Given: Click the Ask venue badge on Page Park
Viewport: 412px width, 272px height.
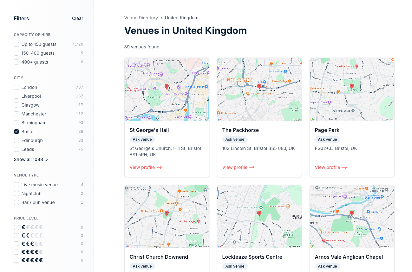Looking at the screenshot, I should click(327, 139).
